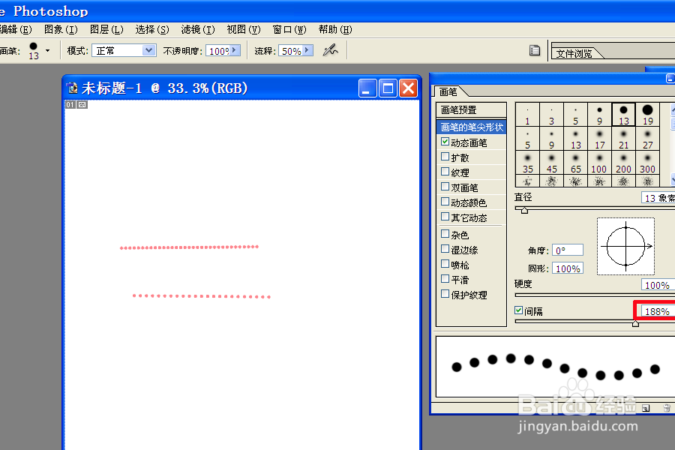
Task: Select the 100-pixel brush preset
Action: [599, 163]
